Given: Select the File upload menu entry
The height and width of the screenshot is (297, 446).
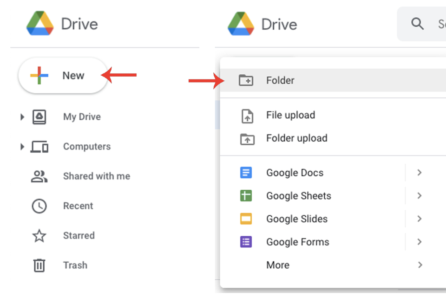Looking at the screenshot, I should pyautogui.click(x=290, y=115).
